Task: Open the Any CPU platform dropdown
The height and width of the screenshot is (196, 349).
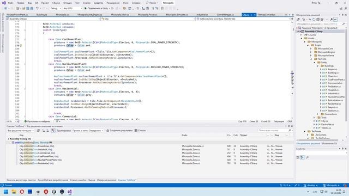Action: coord(73,8)
